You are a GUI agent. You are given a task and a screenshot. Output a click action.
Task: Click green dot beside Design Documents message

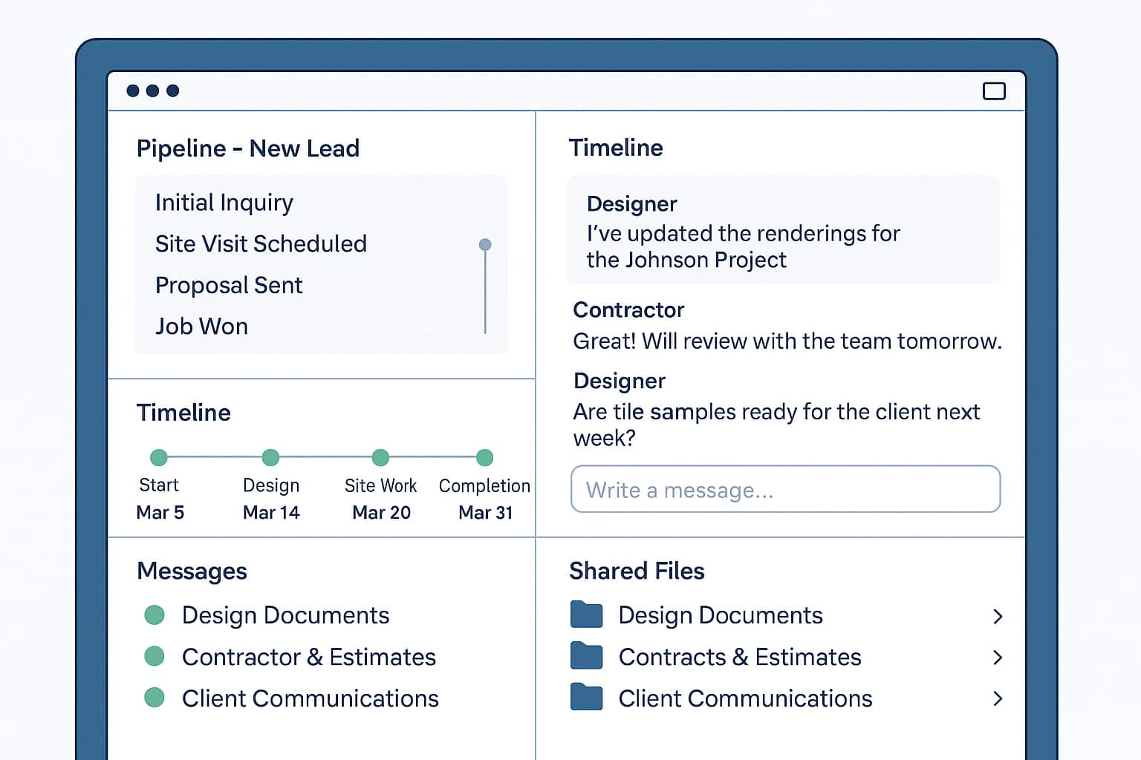pos(155,615)
